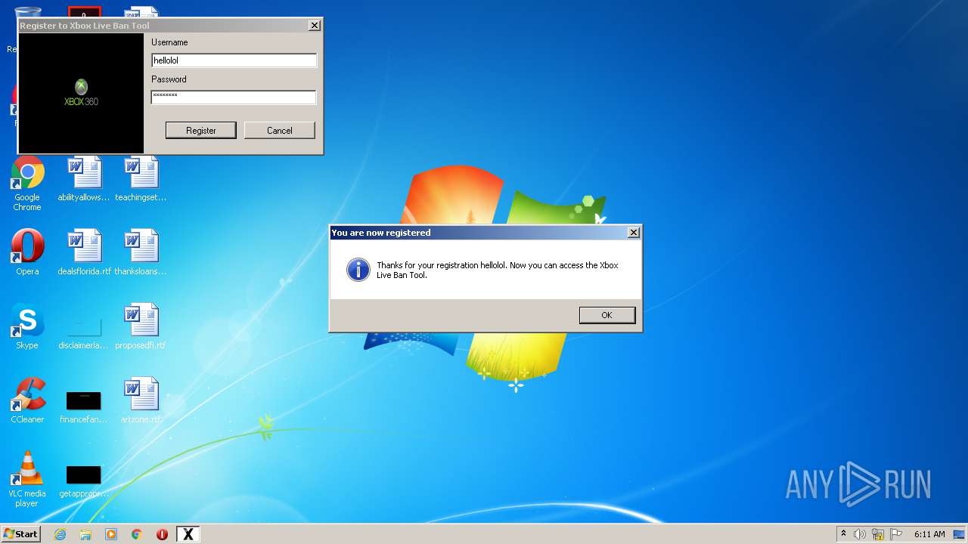Close the You are now registered dialog
Screen dimensions: 968x544
pyautogui.click(x=634, y=233)
